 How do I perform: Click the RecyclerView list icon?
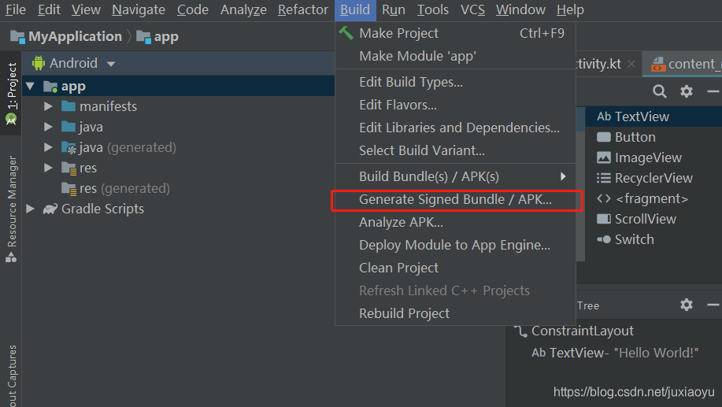[604, 178]
